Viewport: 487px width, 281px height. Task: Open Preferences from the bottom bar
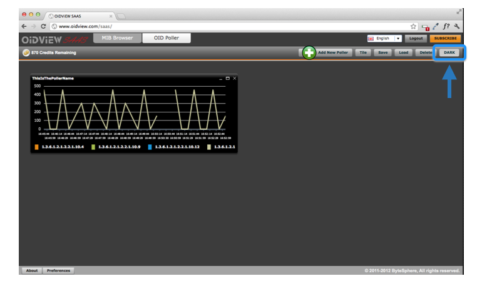[59, 270]
